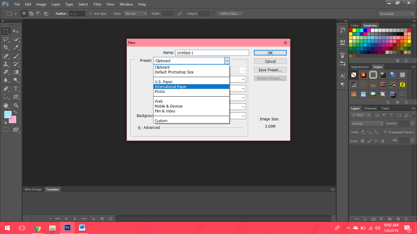Select the Crop tool
The image size is (417, 234).
coord(6,47)
